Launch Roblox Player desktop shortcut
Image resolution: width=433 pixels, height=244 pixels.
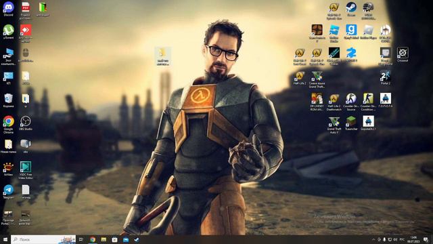[368, 32]
